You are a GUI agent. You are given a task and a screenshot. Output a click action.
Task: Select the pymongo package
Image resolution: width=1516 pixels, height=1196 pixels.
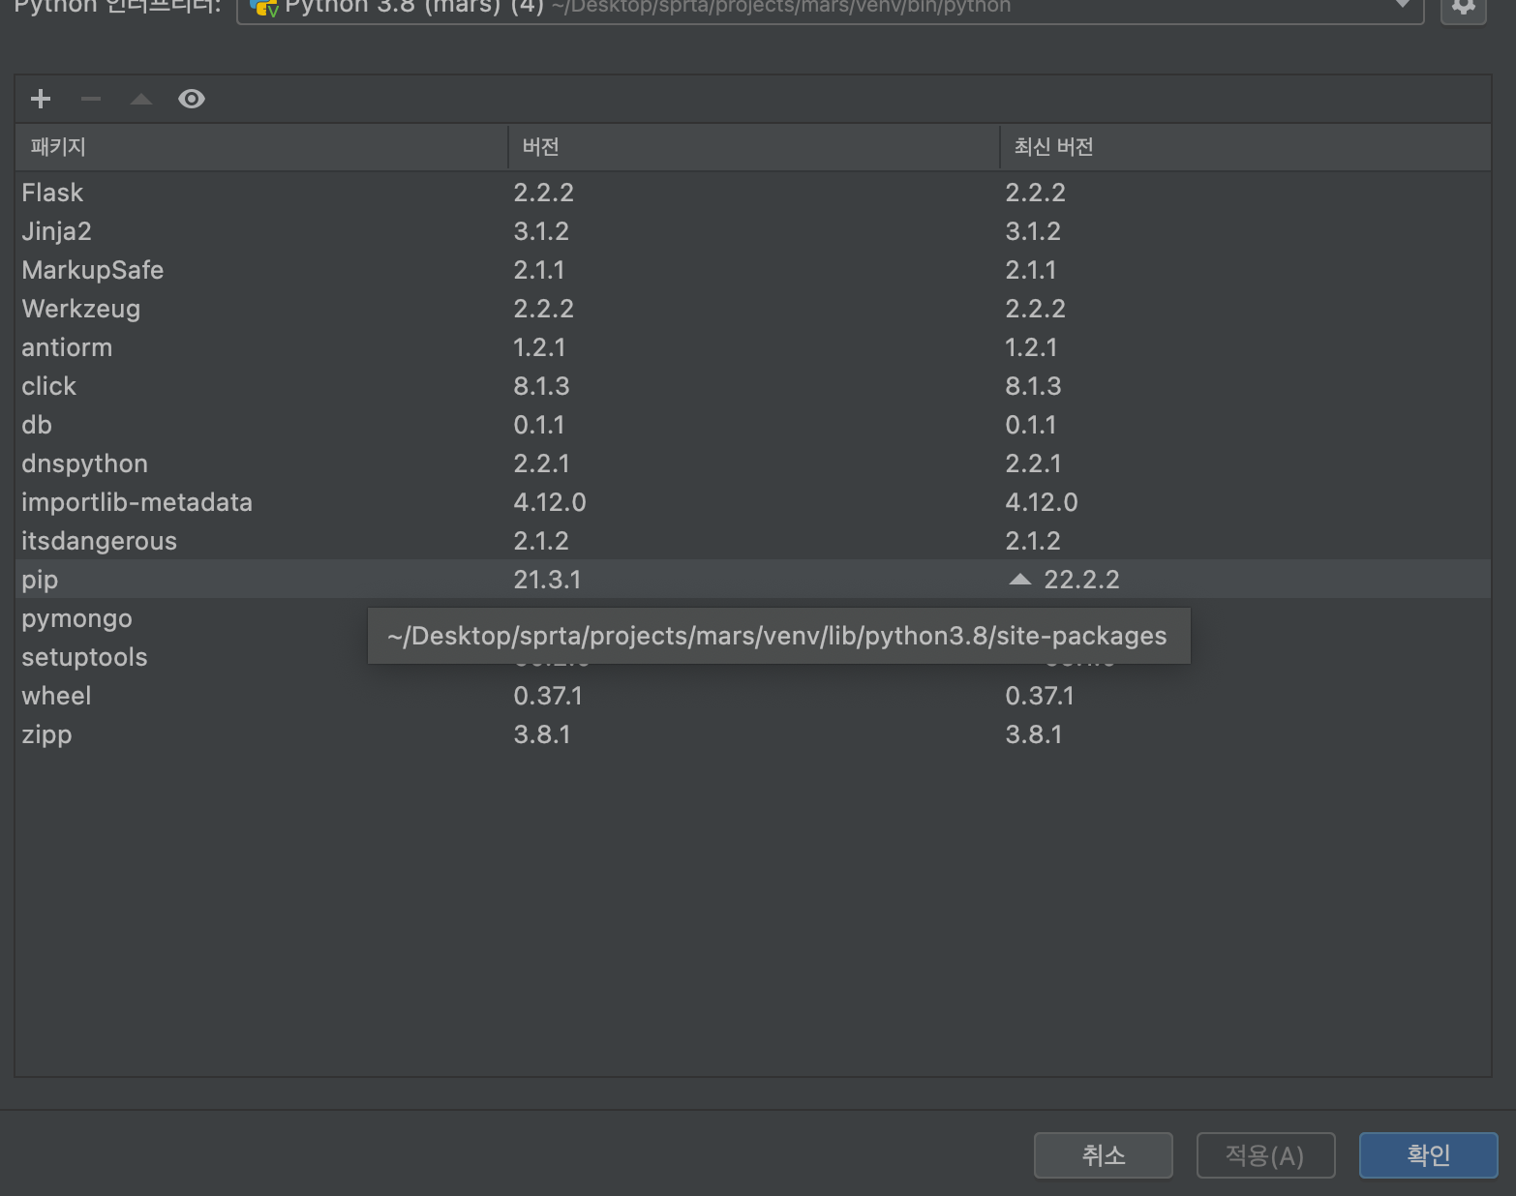pyautogui.click(x=76, y=618)
